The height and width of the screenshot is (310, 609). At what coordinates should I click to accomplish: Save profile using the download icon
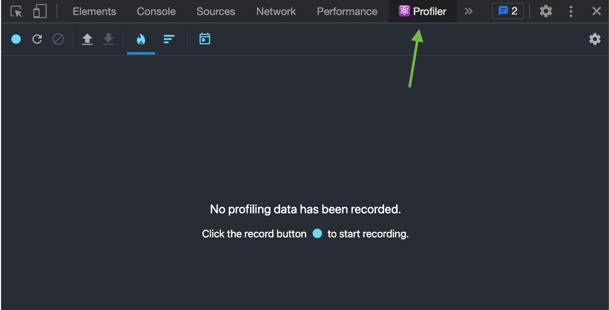point(108,39)
